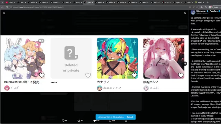The height and width of the screenshot is (124, 221).
Task: Repost using the retweet icon
Action: point(79,121)
